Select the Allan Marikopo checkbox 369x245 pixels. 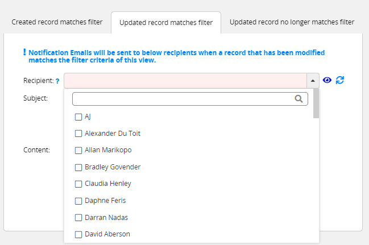(78, 151)
